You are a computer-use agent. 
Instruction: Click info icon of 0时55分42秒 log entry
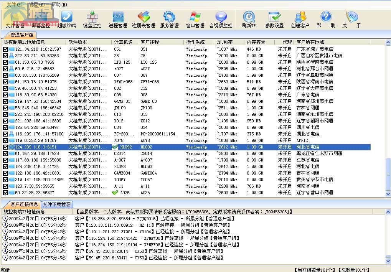point(5,232)
